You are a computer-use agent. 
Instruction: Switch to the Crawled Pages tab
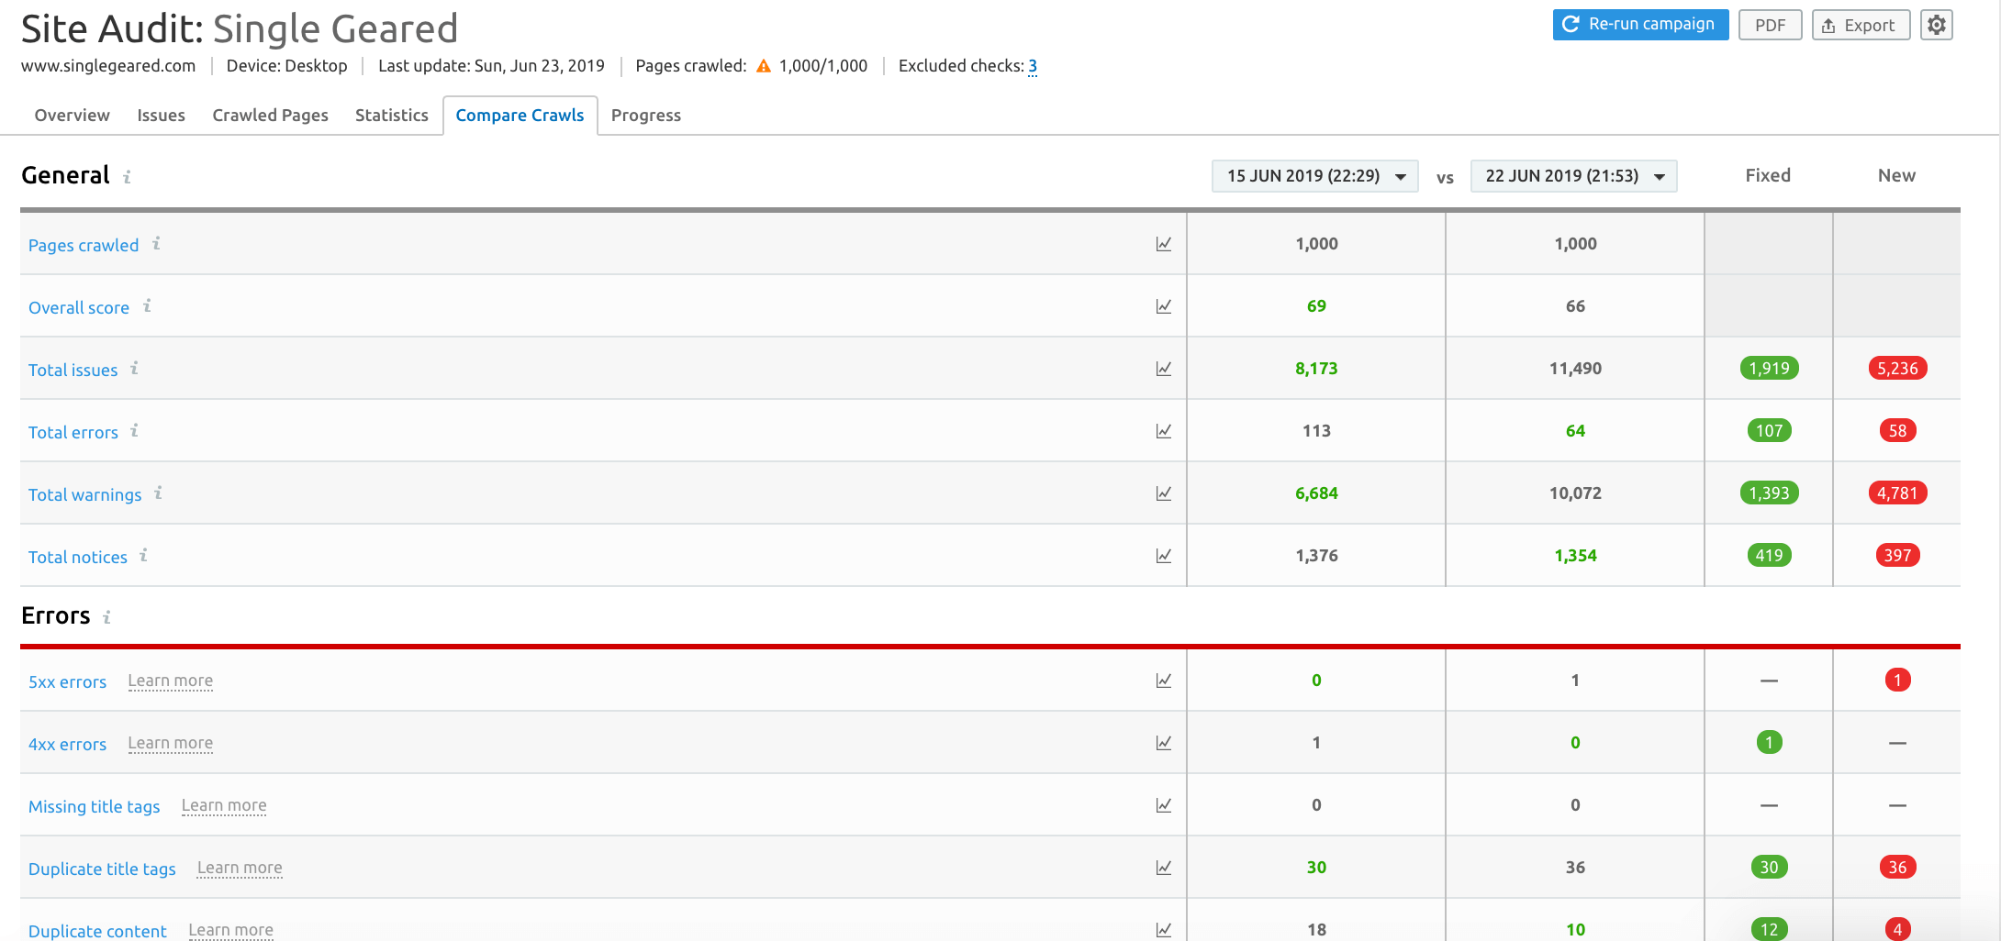pos(271,116)
